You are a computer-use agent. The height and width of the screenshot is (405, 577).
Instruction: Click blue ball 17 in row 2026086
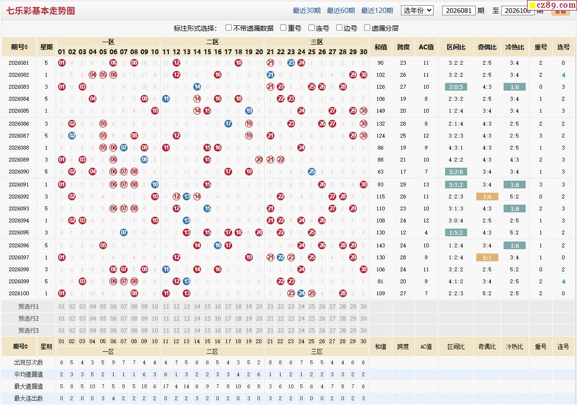(228, 124)
